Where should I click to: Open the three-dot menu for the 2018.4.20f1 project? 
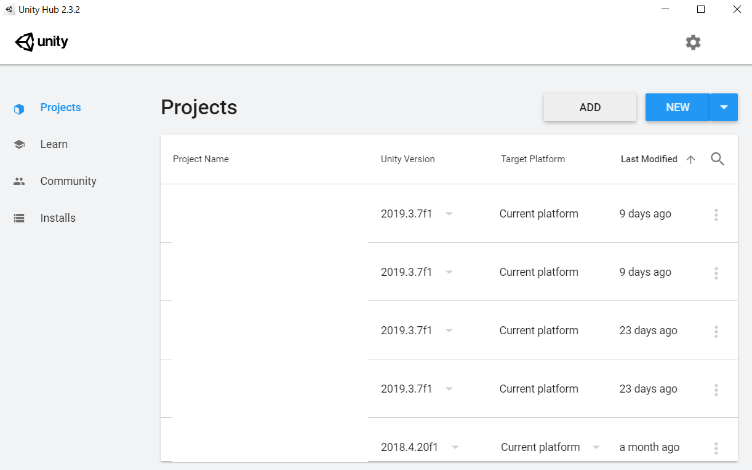pos(716,448)
